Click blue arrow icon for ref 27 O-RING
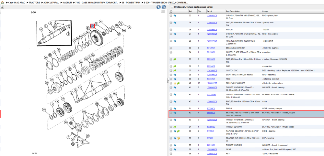The width and height of the screenshot is (324, 156). (x=175, y=34)
